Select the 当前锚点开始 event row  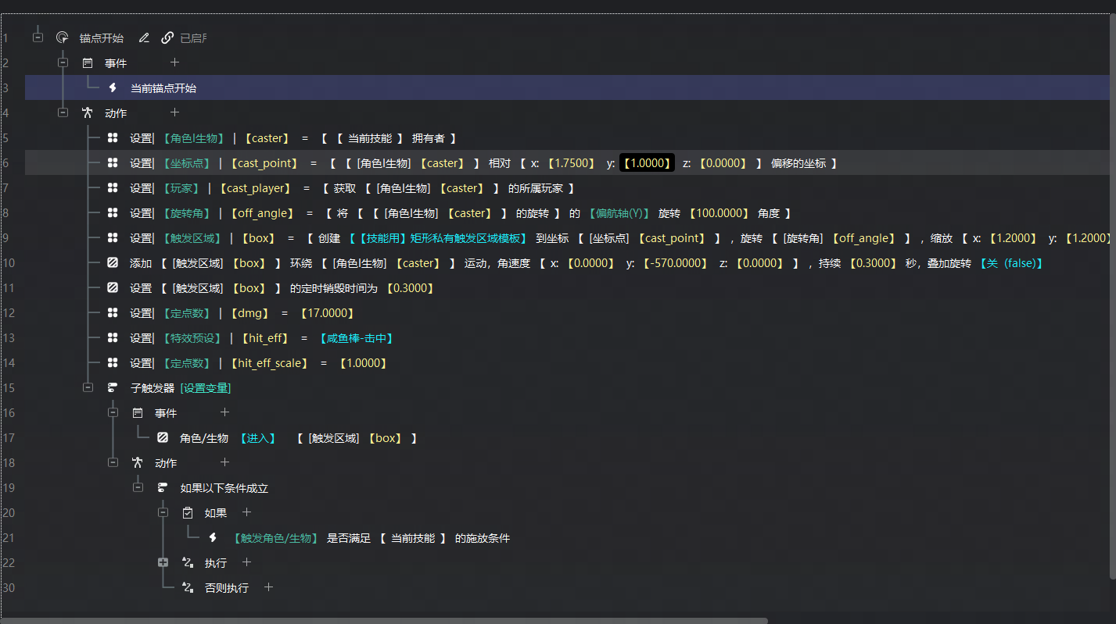568,87
